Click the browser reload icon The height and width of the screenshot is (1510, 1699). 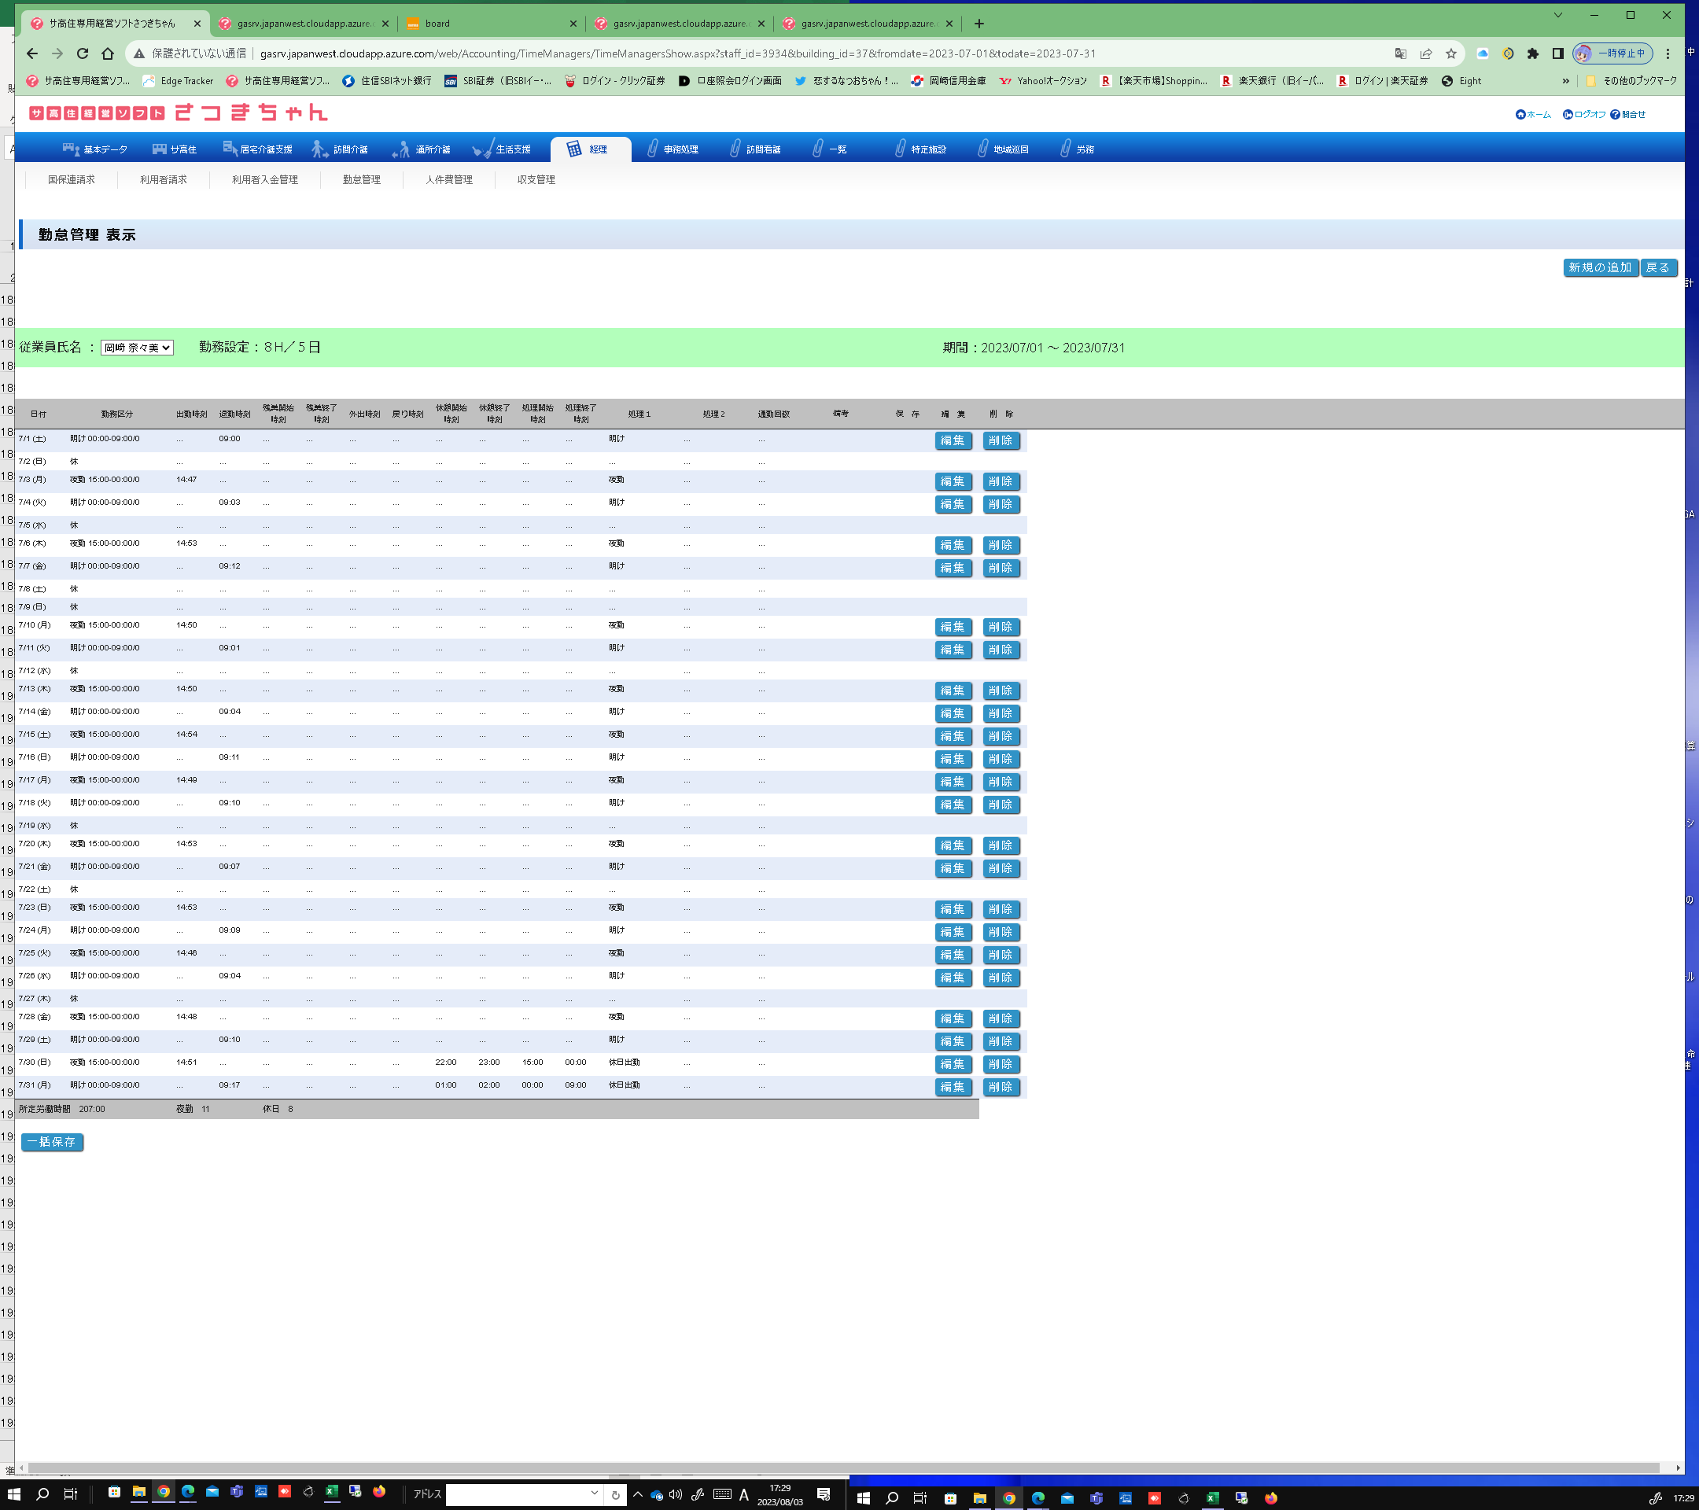click(x=83, y=53)
